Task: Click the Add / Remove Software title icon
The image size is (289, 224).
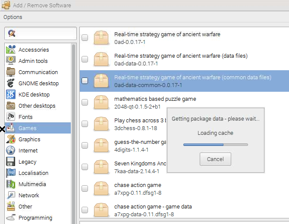Action: tap(6, 5)
